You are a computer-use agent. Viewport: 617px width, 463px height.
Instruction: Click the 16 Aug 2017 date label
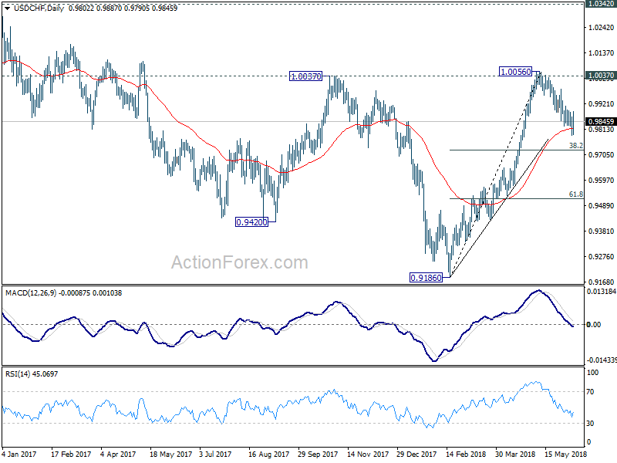[x=268, y=454]
